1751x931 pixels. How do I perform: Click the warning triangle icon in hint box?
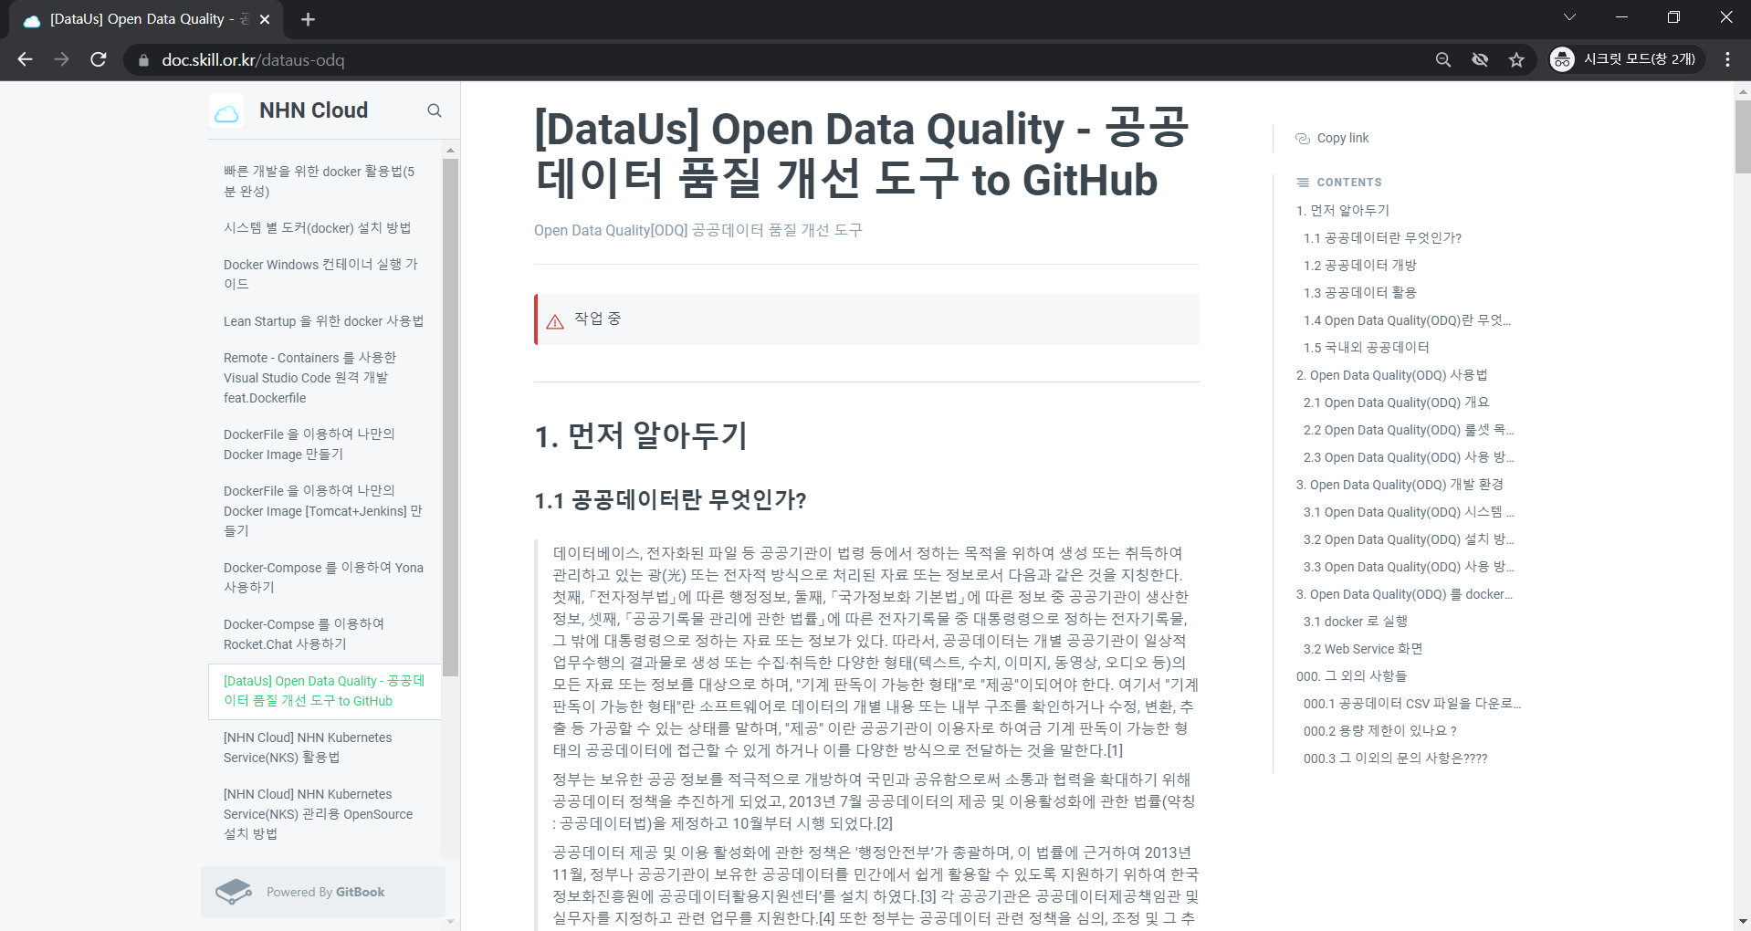point(555,321)
